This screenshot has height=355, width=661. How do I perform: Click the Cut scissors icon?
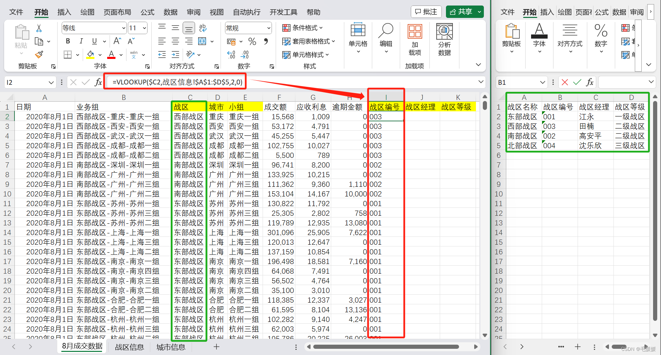pyautogui.click(x=39, y=28)
